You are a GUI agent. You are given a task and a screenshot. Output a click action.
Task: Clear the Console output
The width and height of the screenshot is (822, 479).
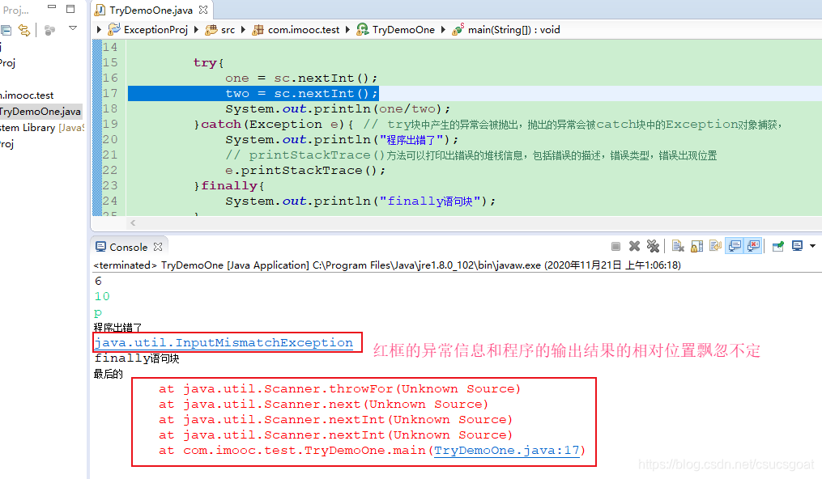tap(677, 246)
